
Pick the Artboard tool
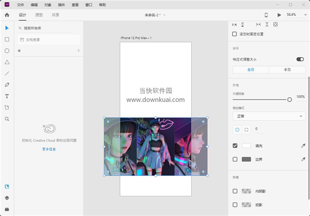[7, 107]
